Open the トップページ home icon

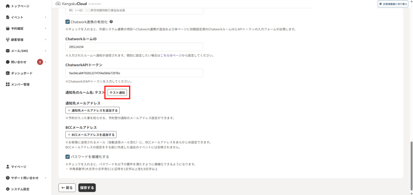[x=8, y=6]
